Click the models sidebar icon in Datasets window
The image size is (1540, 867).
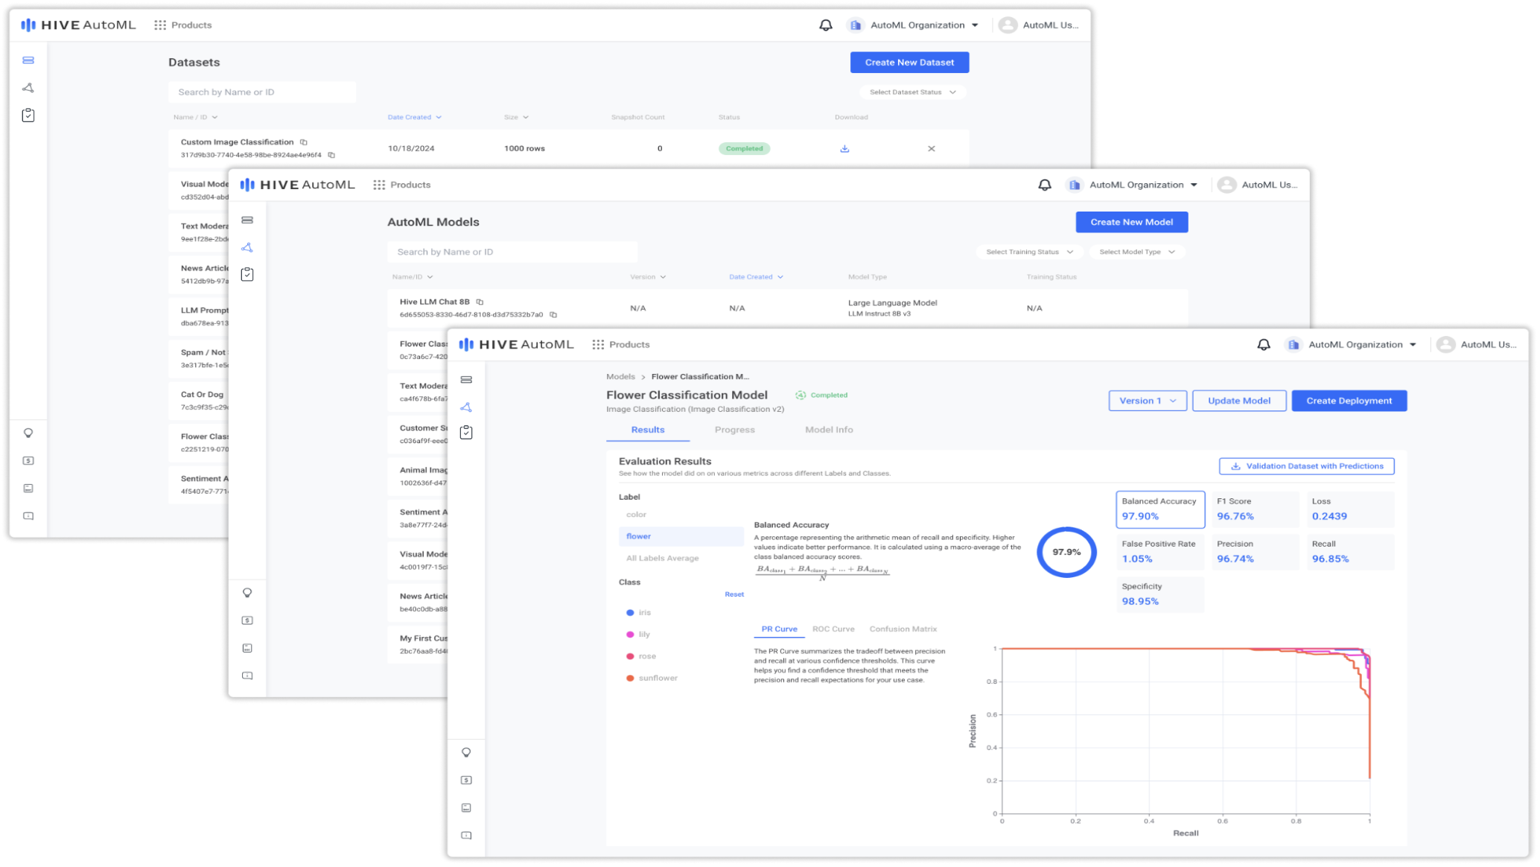click(28, 88)
